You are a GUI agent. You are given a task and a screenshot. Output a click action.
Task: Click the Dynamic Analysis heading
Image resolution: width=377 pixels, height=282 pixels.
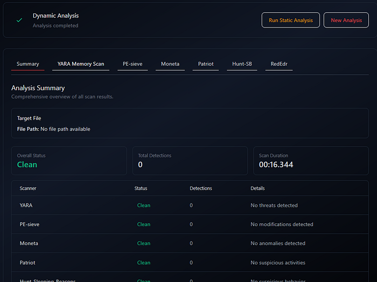point(56,16)
